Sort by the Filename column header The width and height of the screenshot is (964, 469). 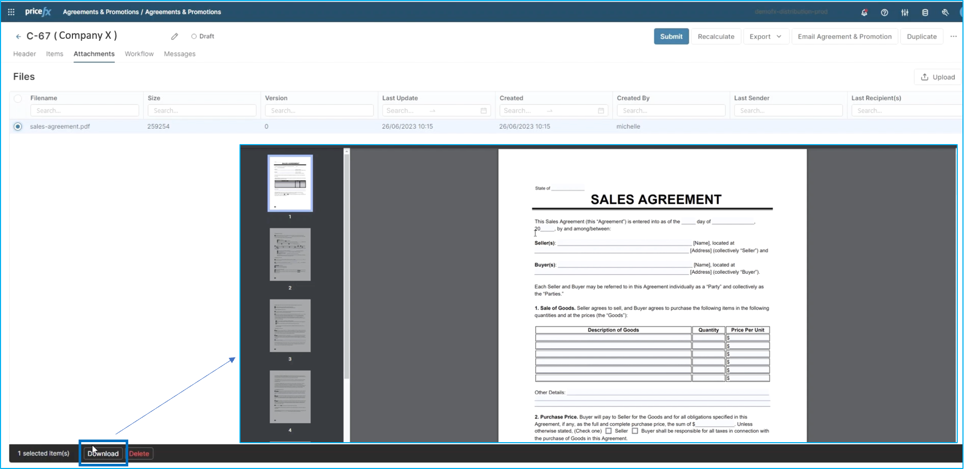pos(43,98)
